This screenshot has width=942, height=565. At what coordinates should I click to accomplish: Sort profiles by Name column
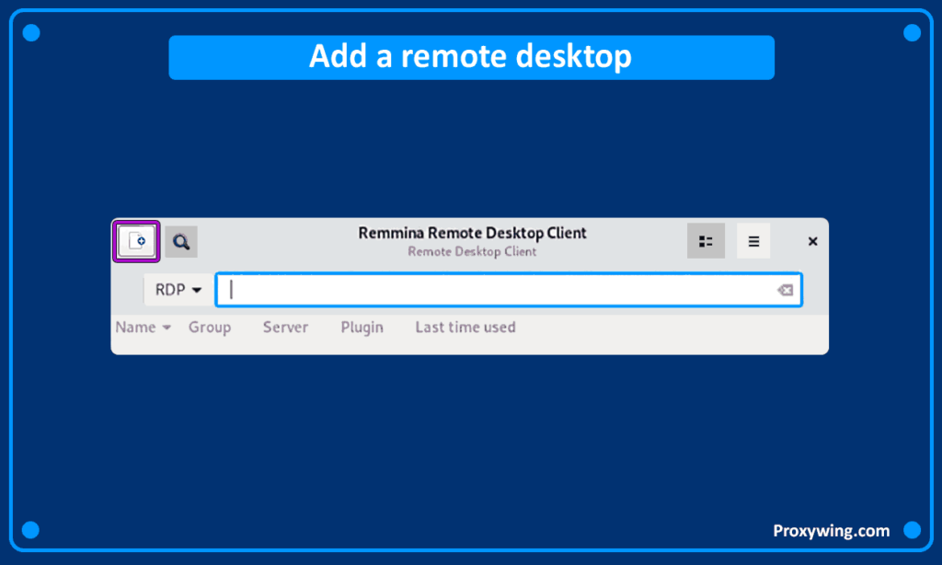143,327
